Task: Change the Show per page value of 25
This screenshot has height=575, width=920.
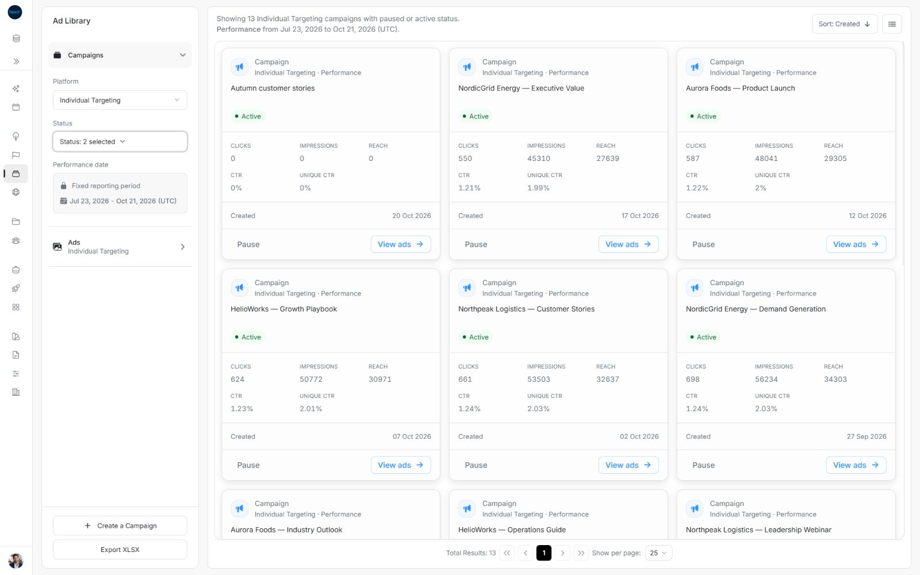Action: click(658, 553)
